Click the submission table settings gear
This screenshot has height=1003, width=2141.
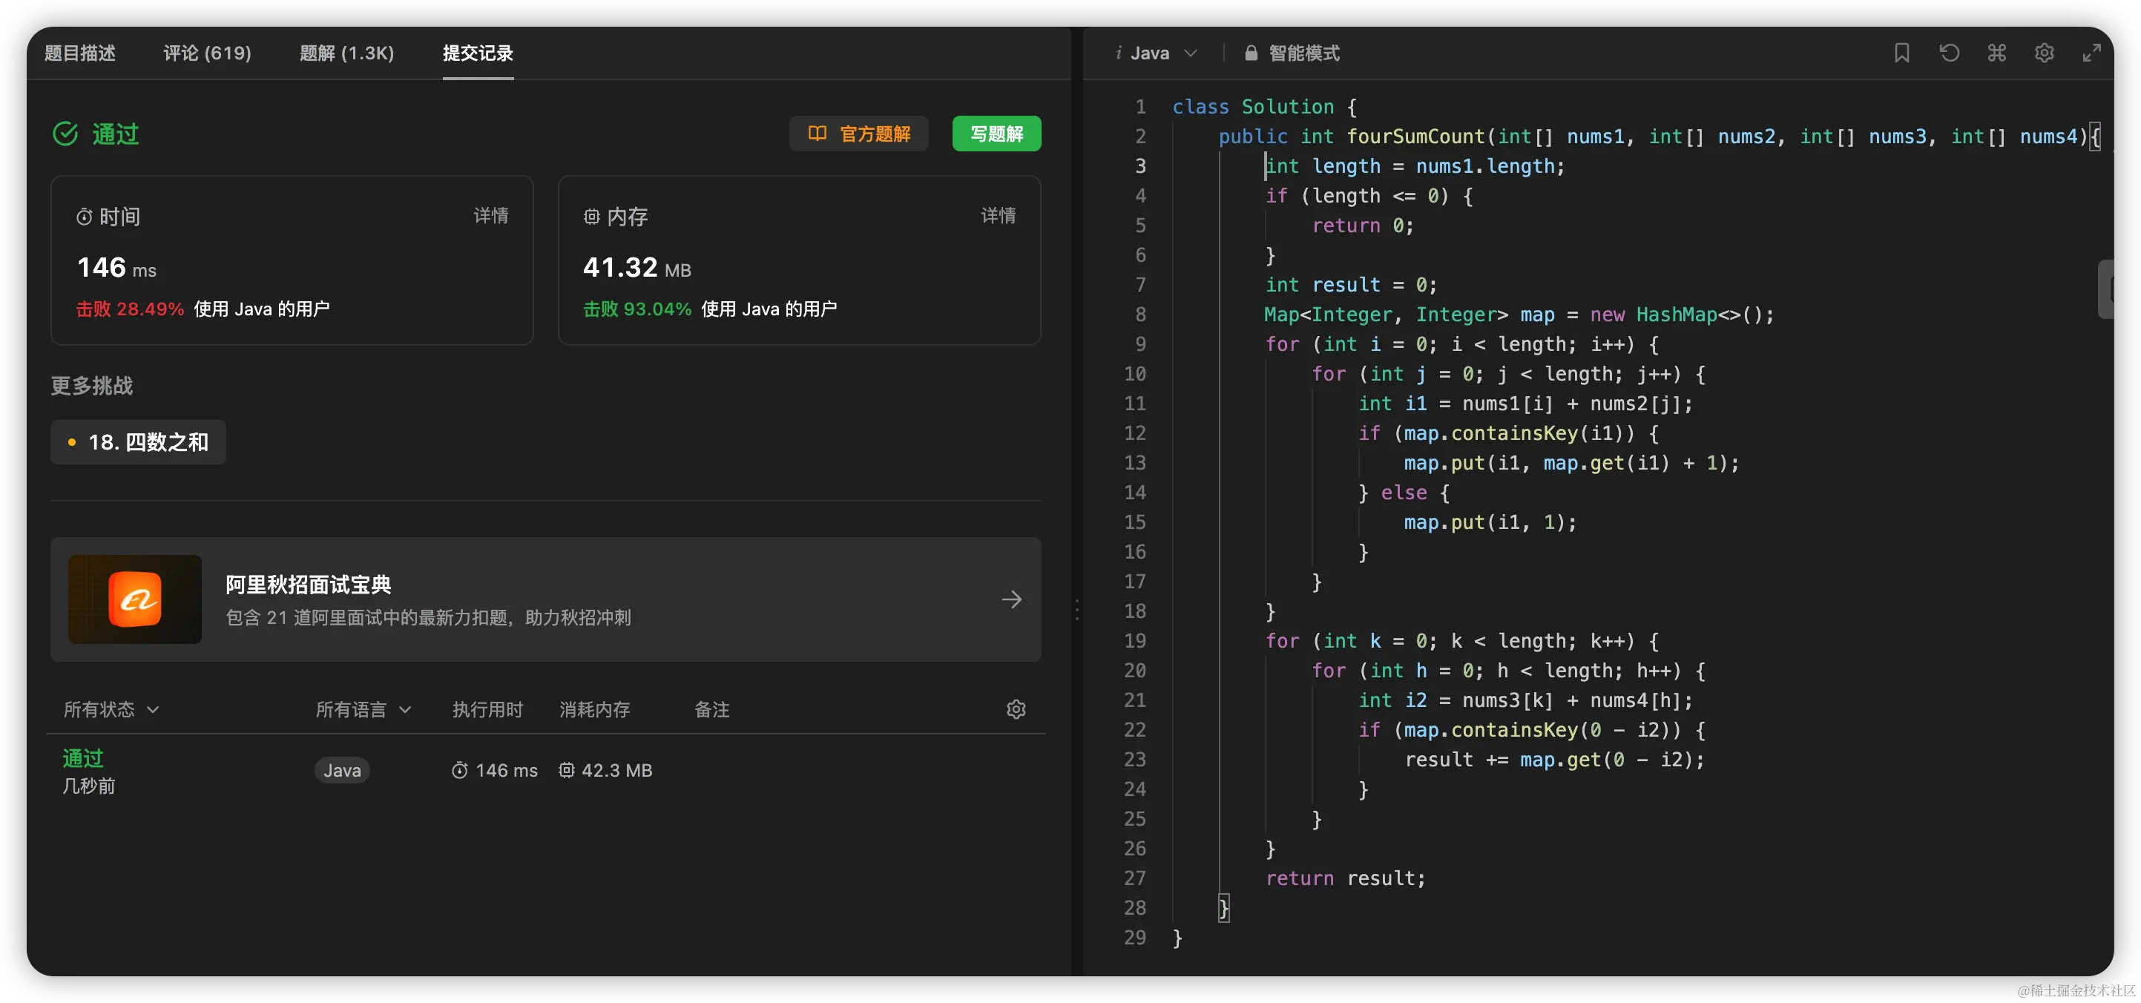click(1016, 708)
